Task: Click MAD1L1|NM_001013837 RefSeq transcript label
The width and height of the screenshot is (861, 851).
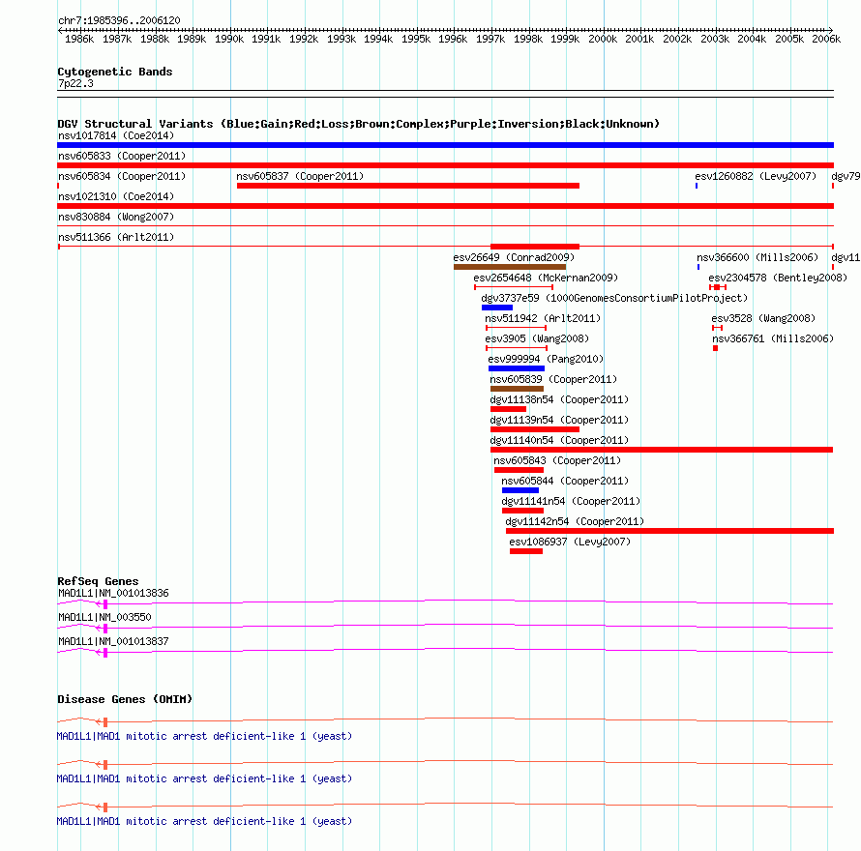Action: (x=113, y=641)
